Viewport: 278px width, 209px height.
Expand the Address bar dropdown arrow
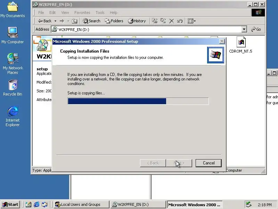244,29
